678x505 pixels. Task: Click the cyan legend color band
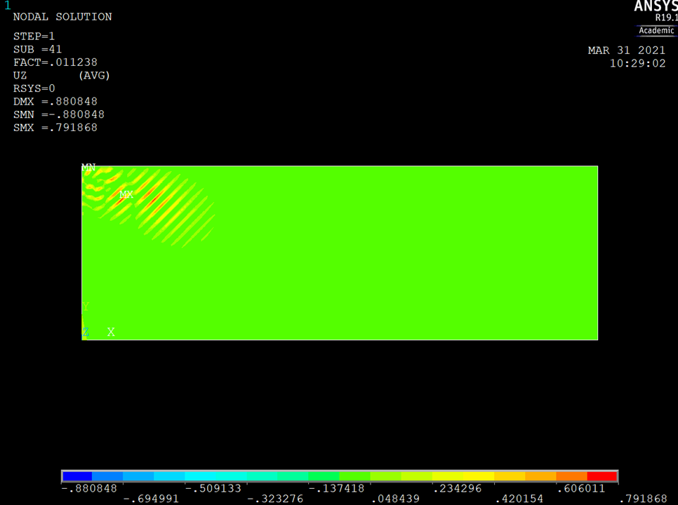pos(200,476)
